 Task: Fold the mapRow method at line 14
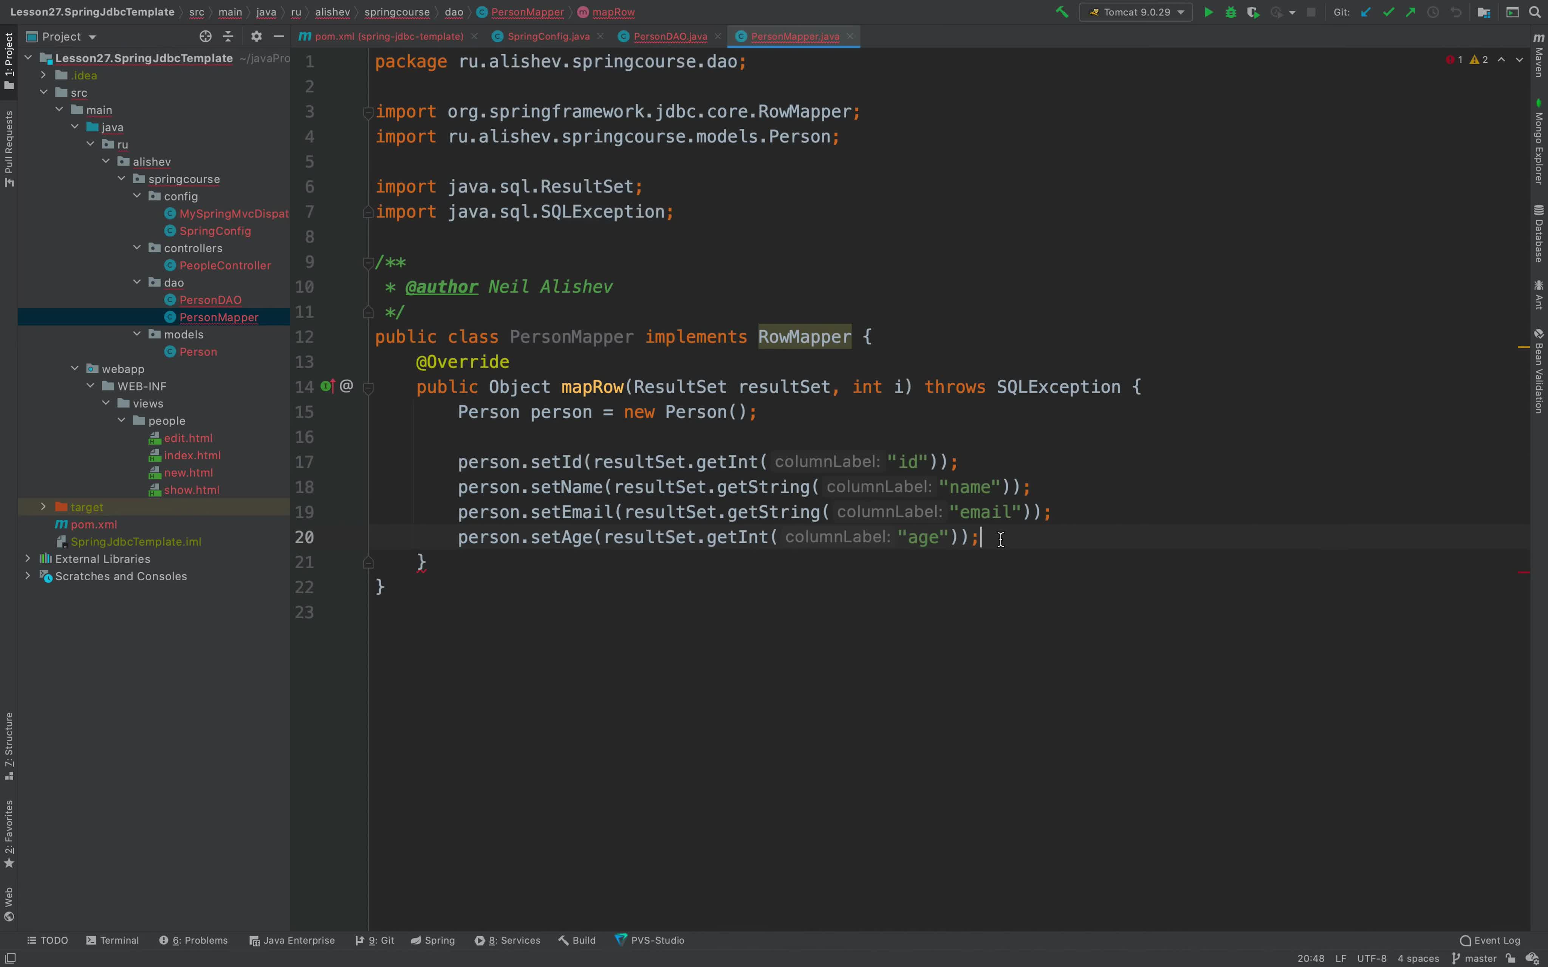pos(368,387)
